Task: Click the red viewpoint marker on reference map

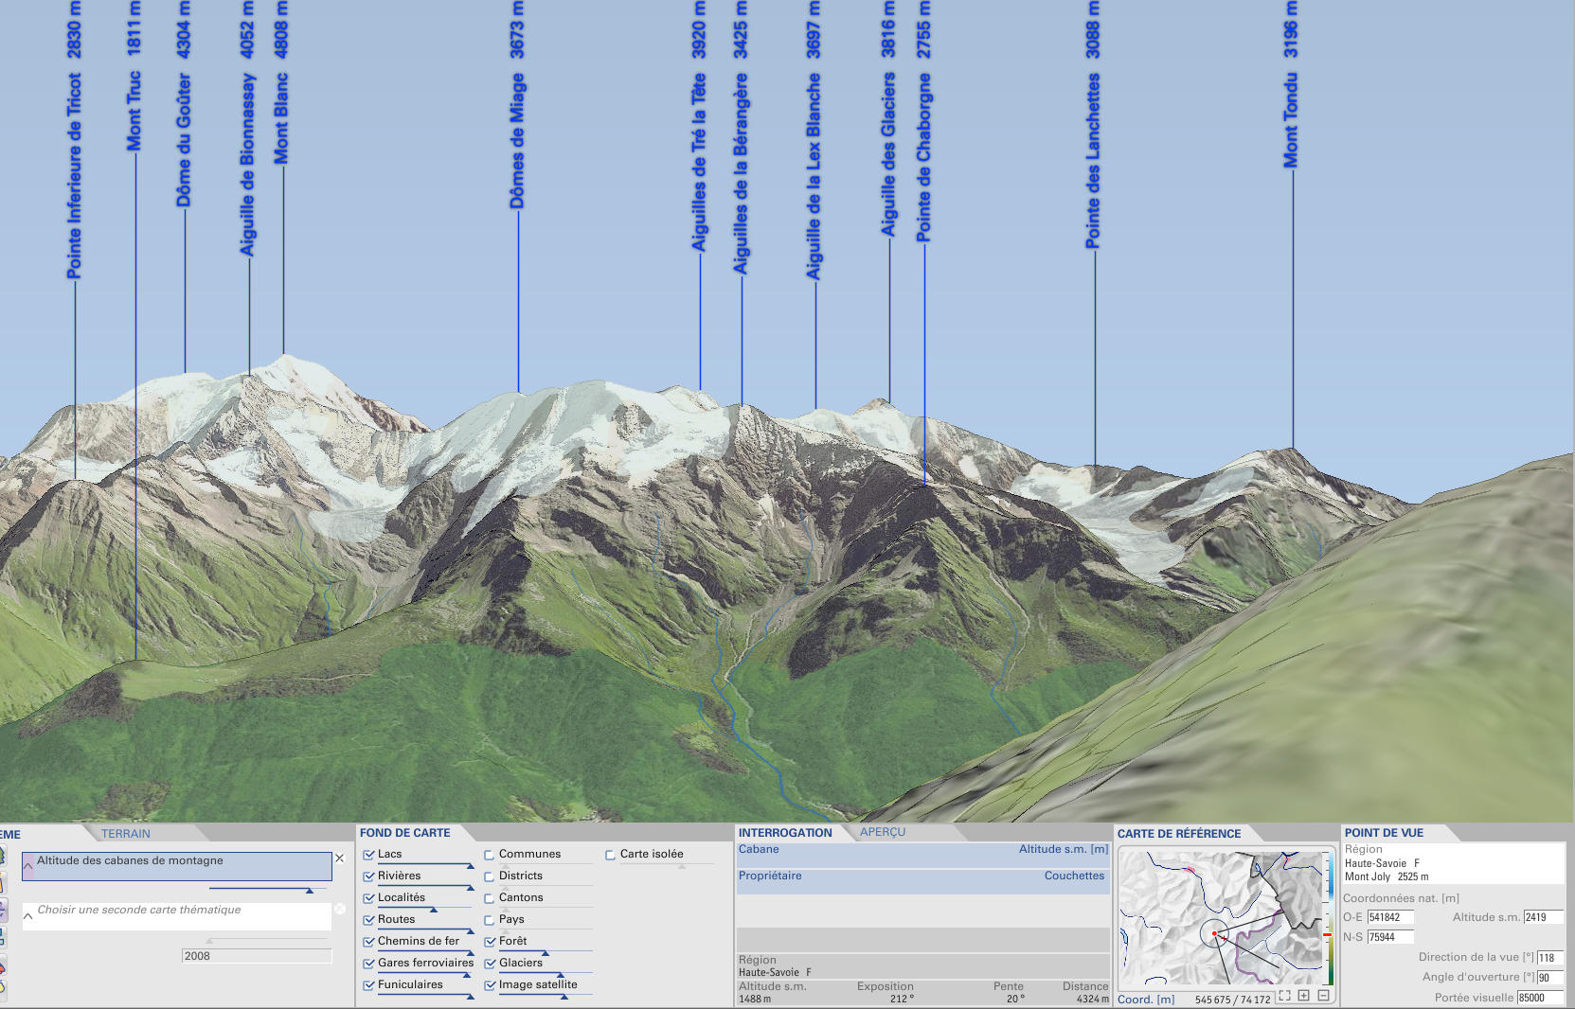Action: coord(1214,933)
